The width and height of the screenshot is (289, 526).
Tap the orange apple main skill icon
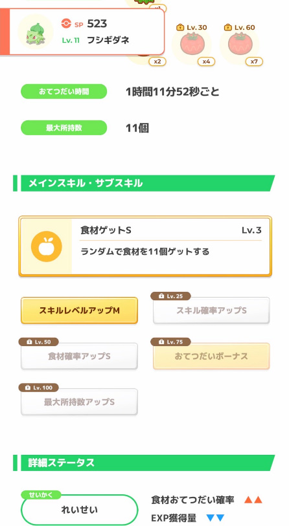point(47,247)
